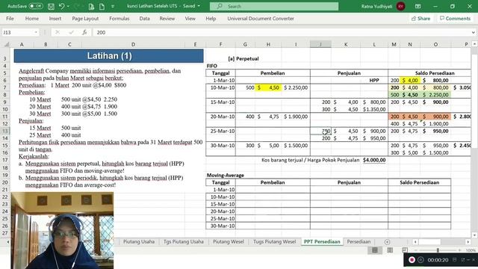Open the View tab
This screenshot has height=269, width=478.
[190, 19]
